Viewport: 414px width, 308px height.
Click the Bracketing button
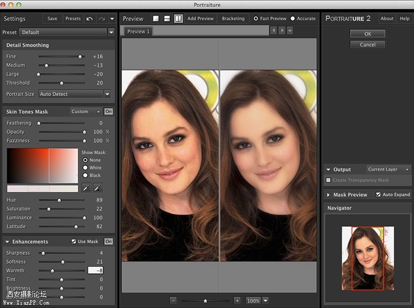[x=233, y=19]
